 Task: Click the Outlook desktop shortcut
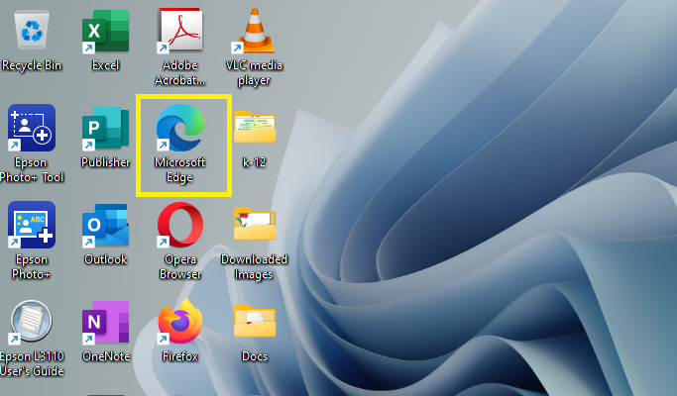click(105, 225)
